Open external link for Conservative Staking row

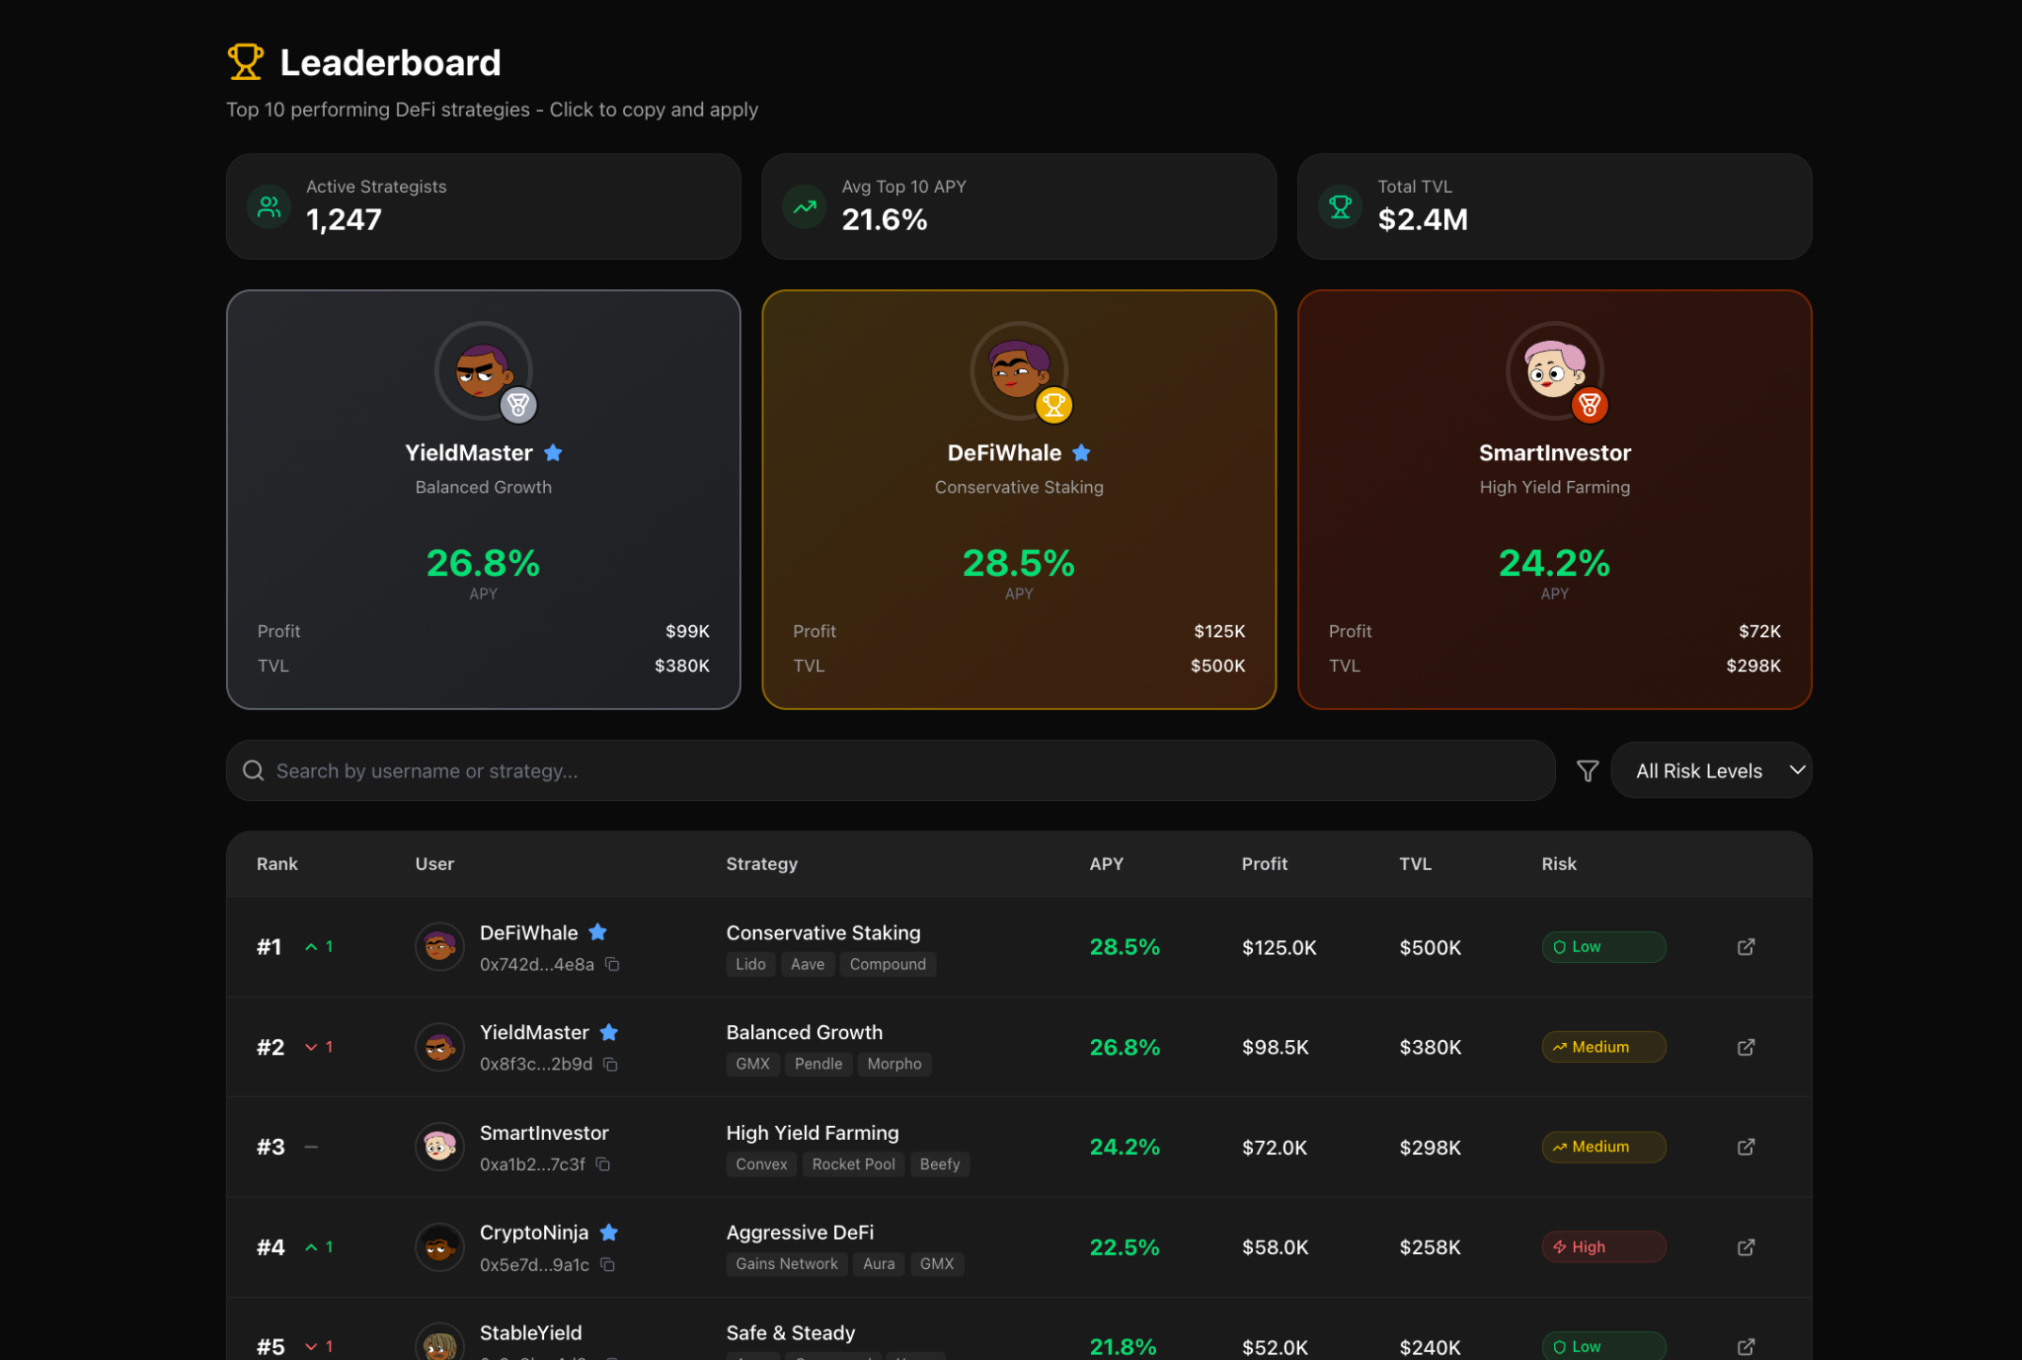click(x=1746, y=946)
